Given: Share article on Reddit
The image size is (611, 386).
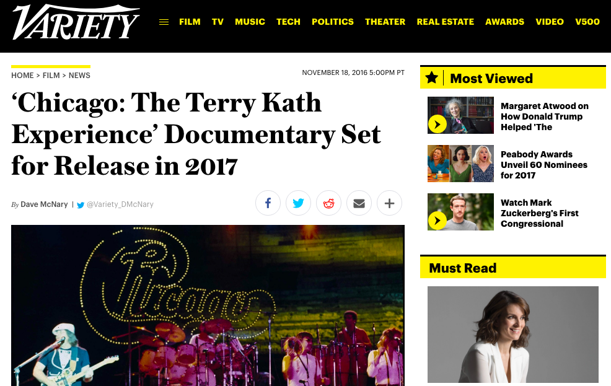Looking at the screenshot, I should tap(328, 203).
